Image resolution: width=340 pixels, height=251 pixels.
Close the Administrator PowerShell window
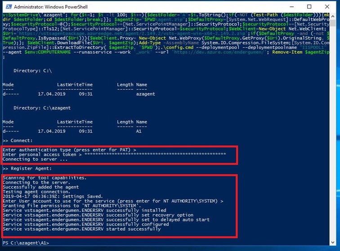pyautogui.click(x=327, y=7)
